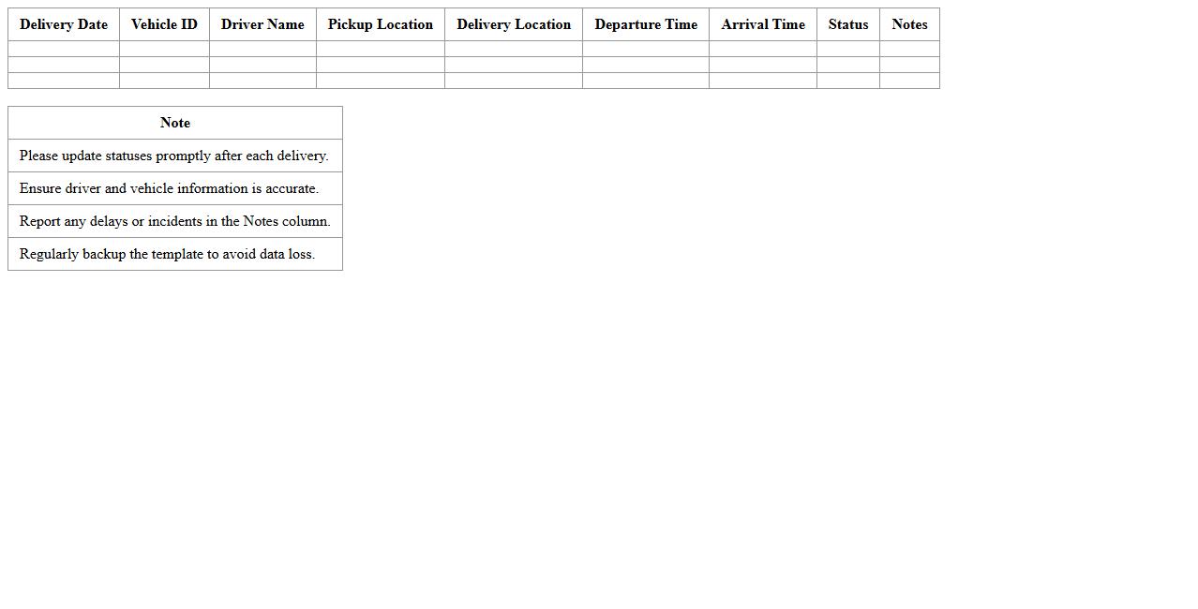This screenshot has width=1198, height=609.
Task: Select the Notes column header
Action: click(x=908, y=24)
